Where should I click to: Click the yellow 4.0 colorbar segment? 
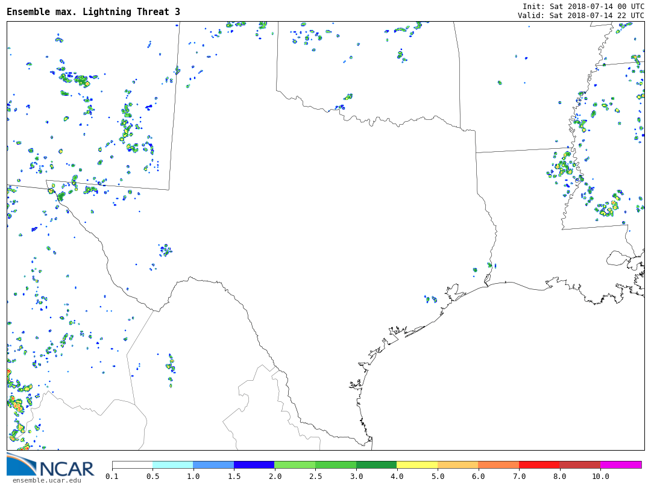417,465
